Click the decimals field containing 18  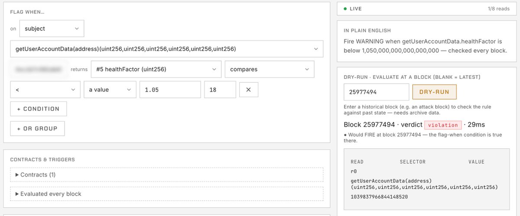220,89
